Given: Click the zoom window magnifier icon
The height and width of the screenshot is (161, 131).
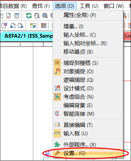Looking at the screenshot, I should click(37, 16).
